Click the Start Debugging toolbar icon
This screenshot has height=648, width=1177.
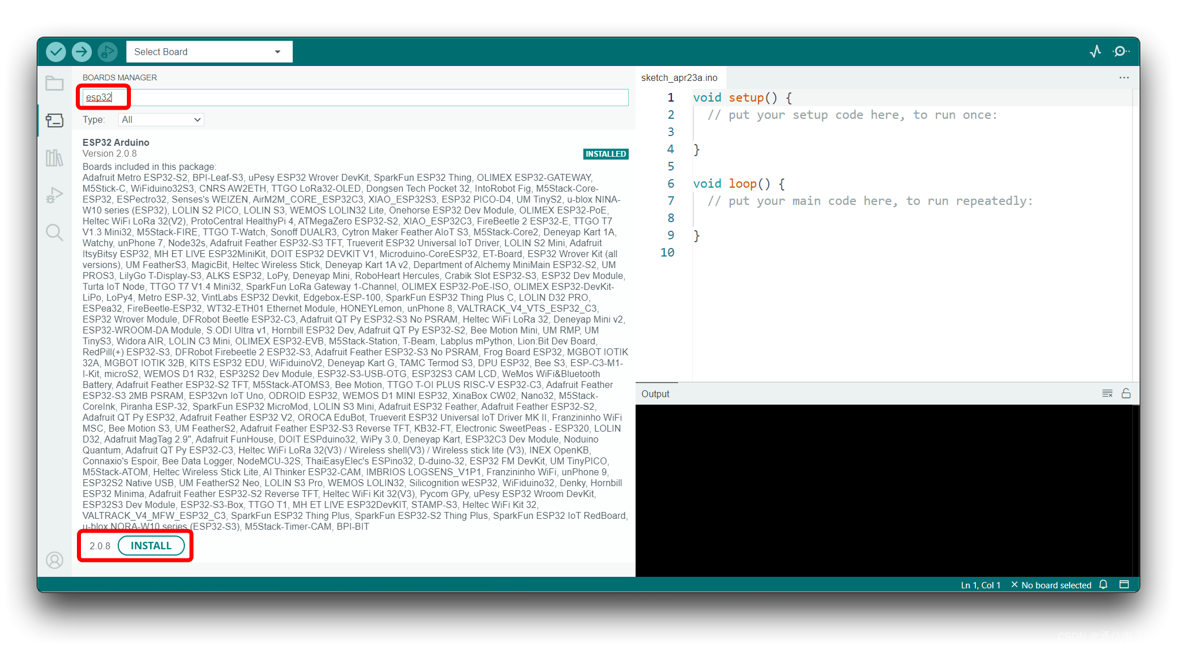(x=107, y=52)
